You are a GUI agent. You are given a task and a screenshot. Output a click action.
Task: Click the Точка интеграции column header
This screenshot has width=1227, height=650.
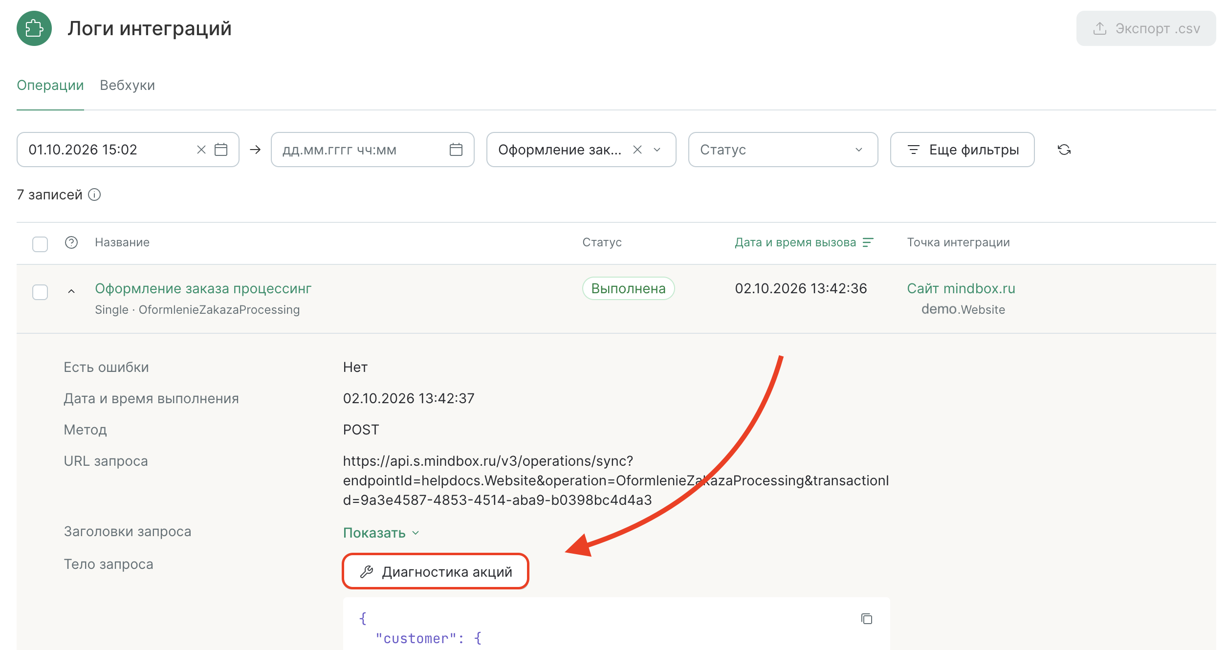pyautogui.click(x=958, y=242)
